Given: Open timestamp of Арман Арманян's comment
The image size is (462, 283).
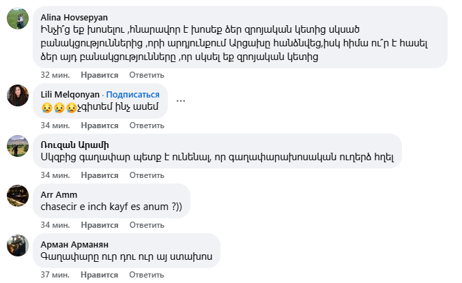Looking at the screenshot, I should pos(54,275).
